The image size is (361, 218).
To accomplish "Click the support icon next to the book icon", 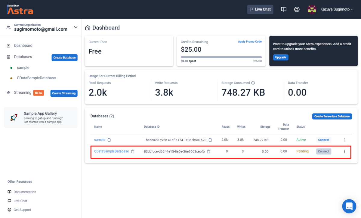I will point(297,9).
